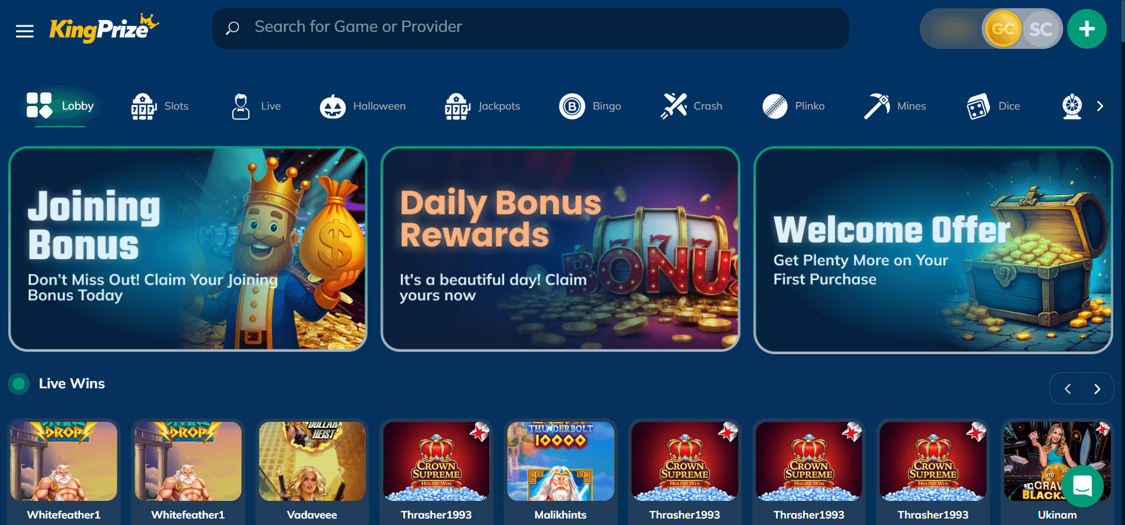This screenshot has width=1125, height=525.
Task: Click the green plus add coins button
Action: (x=1087, y=29)
